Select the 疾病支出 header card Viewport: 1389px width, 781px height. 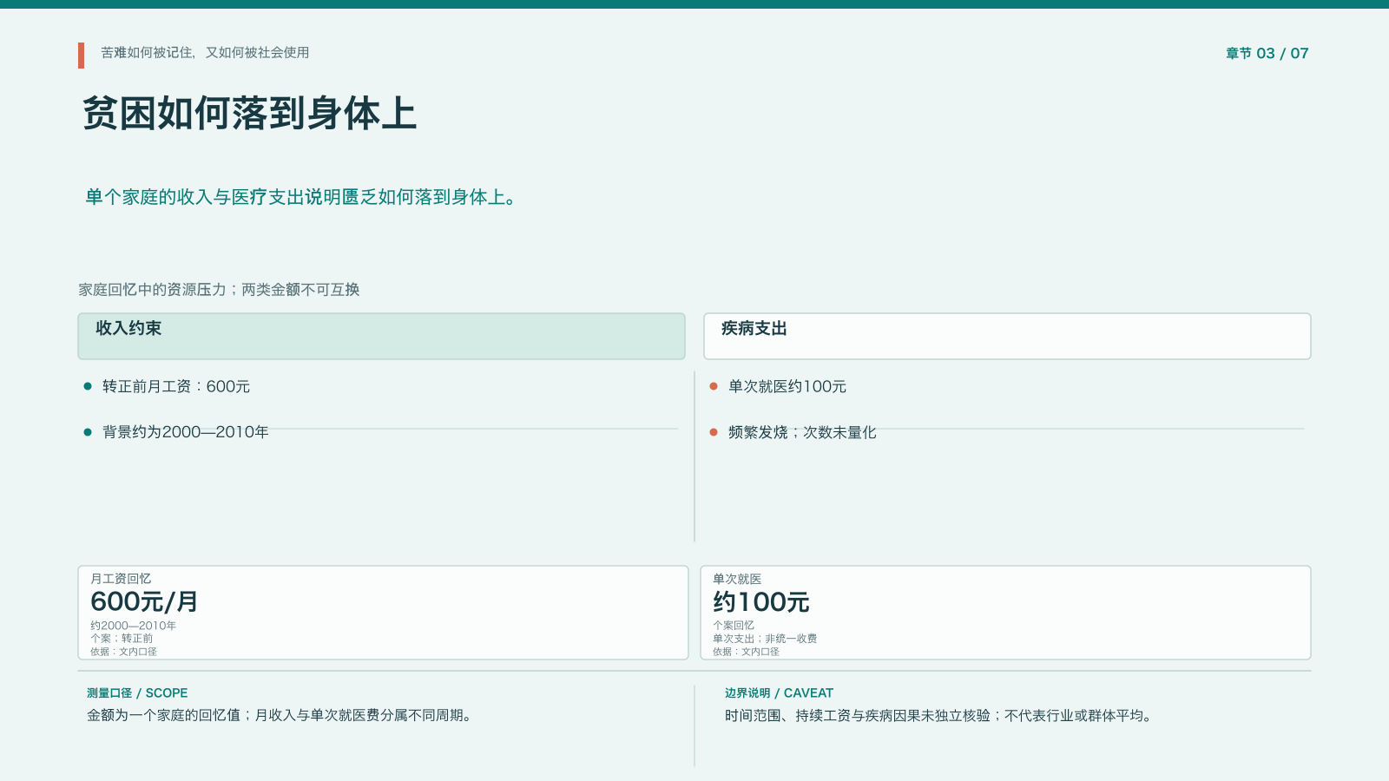pyautogui.click(x=1007, y=336)
